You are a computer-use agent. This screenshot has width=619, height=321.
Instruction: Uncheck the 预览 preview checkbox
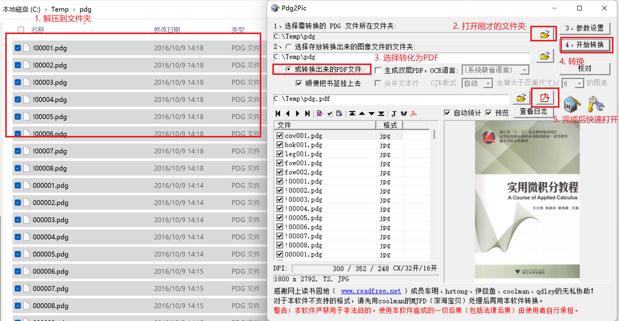pyautogui.click(x=489, y=113)
